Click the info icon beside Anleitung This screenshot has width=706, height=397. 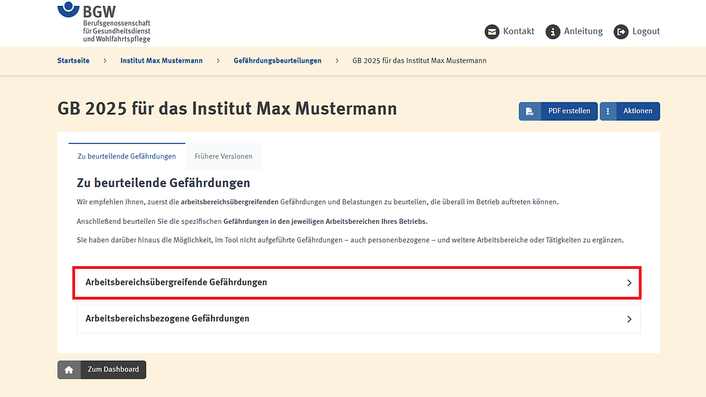click(x=553, y=31)
